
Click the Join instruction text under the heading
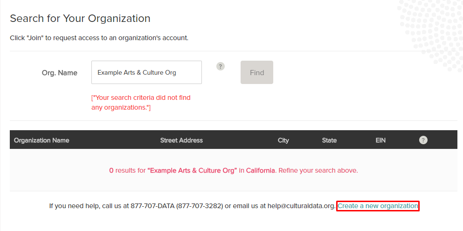[x=99, y=38]
